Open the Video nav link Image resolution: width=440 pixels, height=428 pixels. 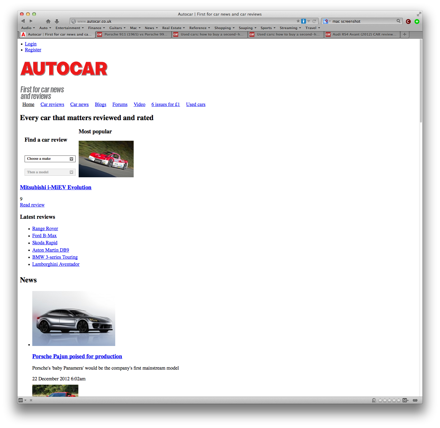pos(139,104)
